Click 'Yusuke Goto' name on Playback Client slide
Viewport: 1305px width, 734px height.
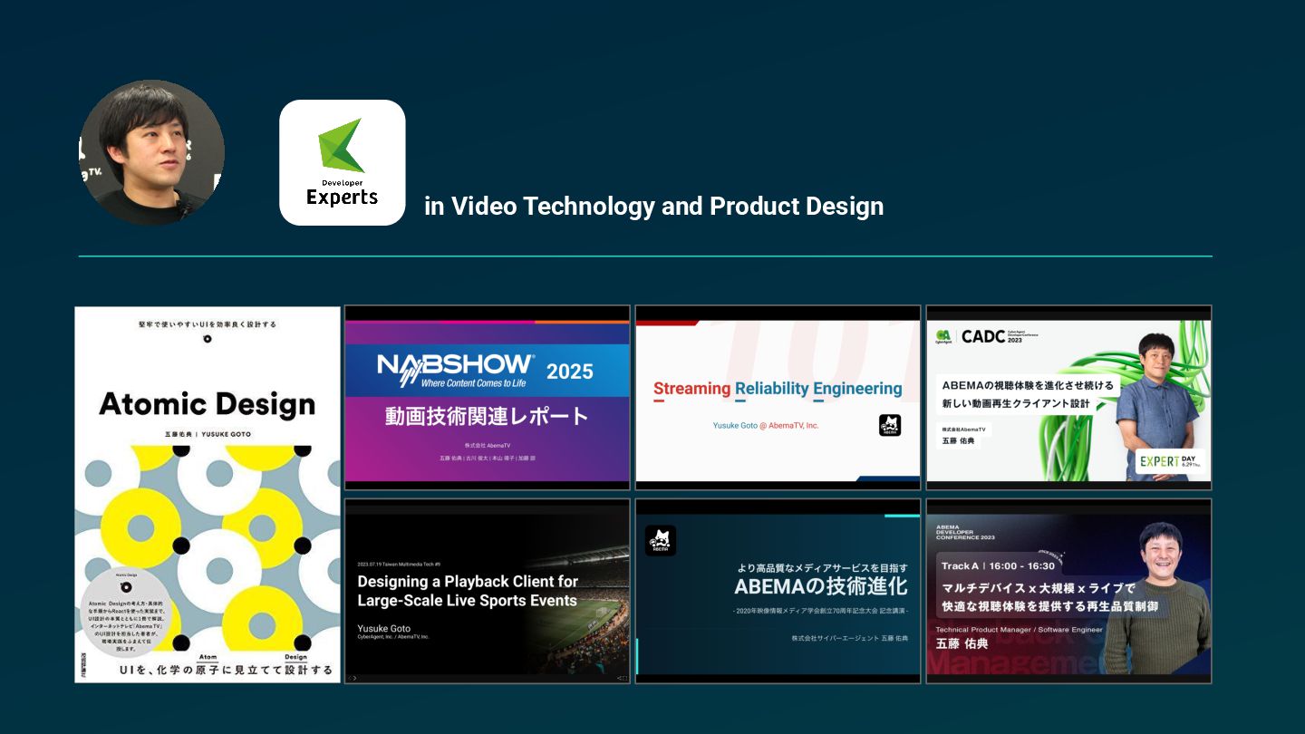pos(384,628)
